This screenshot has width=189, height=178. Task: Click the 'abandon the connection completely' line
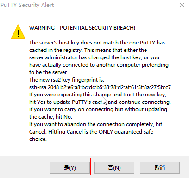(95, 124)
